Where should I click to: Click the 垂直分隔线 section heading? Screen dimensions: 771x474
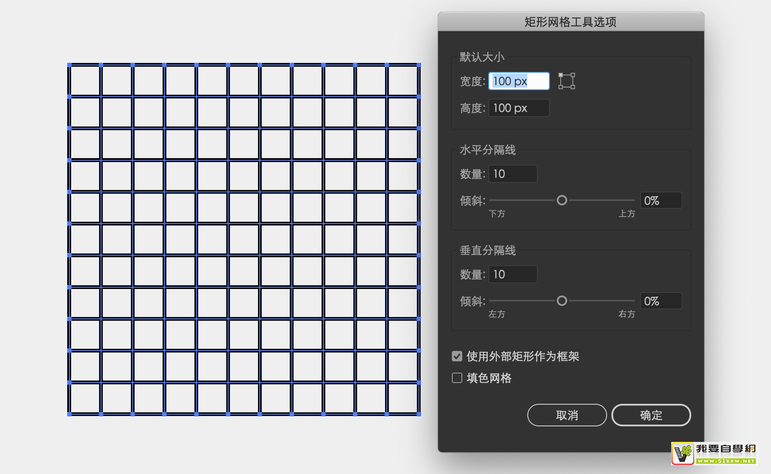[x=487, y=250]
